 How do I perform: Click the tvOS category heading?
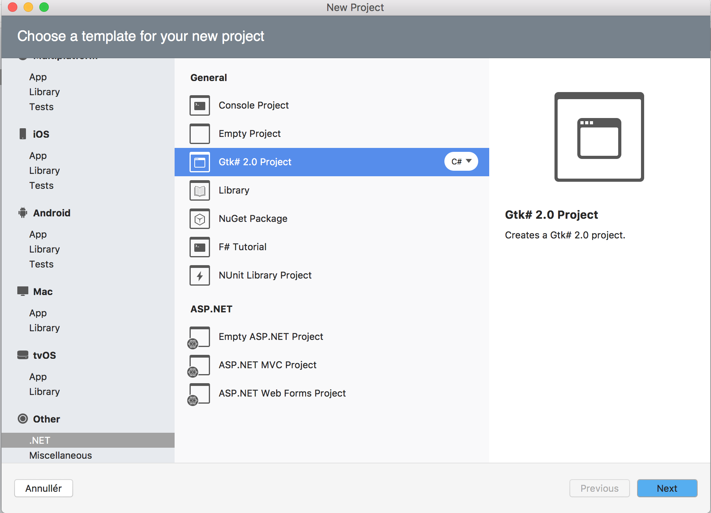[x=44, y=355]
